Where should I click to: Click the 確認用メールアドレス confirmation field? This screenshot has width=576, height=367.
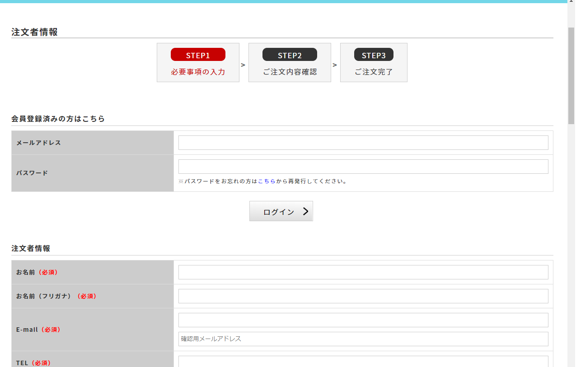pyautogui.click(x=363, y=339)
